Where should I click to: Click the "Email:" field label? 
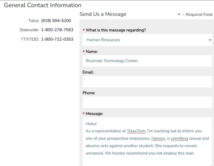tap(88, 72)
